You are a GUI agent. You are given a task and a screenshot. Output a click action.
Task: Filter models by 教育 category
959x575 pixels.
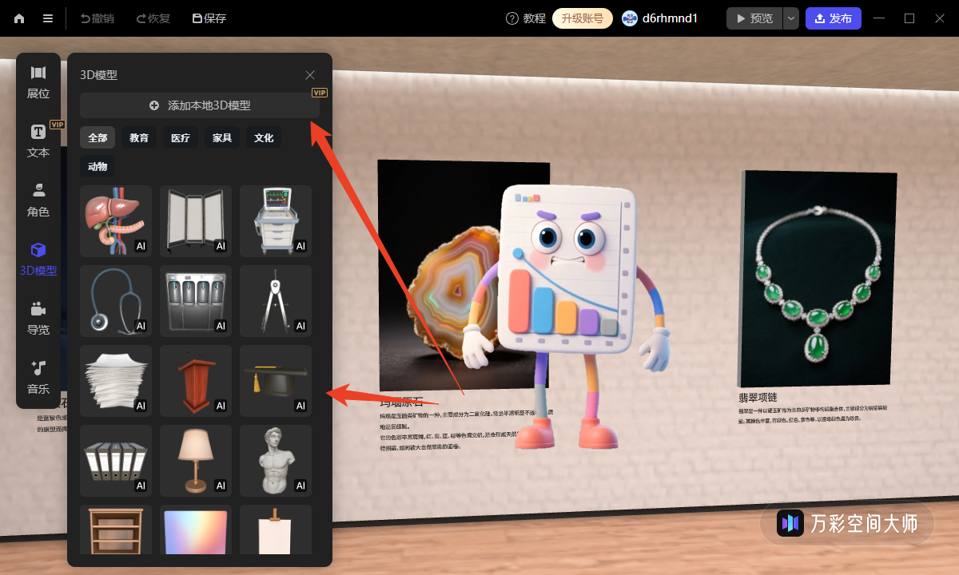(x=139, y=138)
